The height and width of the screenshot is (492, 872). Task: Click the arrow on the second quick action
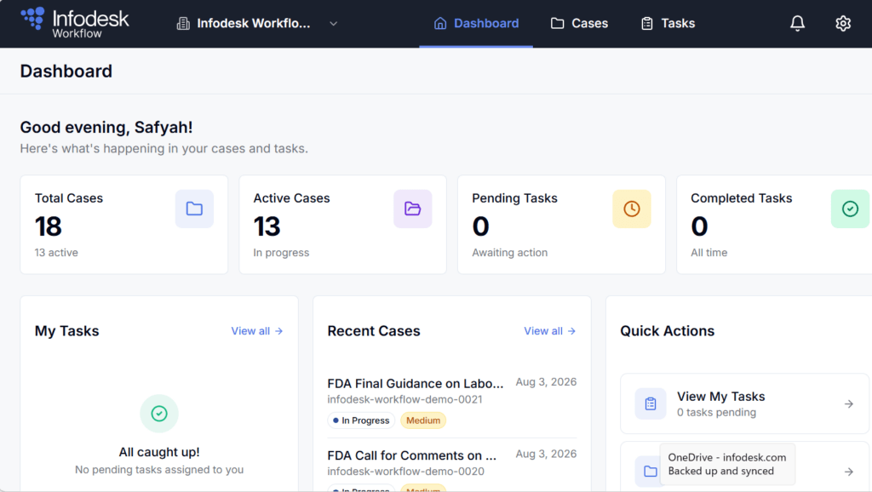click(x=849, y=472)
